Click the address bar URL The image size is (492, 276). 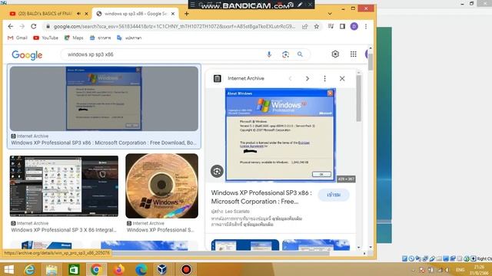pyautogui.click(x=175, y=27)
